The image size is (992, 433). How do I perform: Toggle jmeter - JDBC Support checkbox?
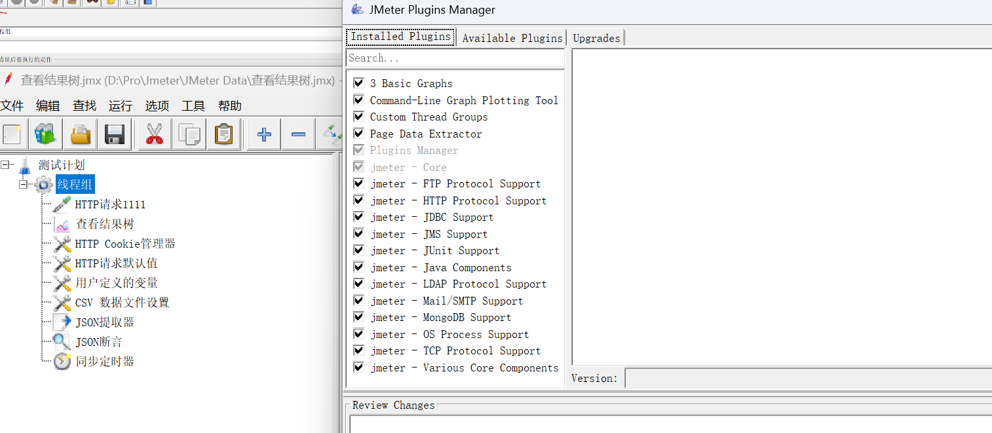pos(358,217)
